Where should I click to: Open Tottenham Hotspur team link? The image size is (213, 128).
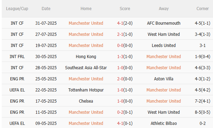point(86,90)
